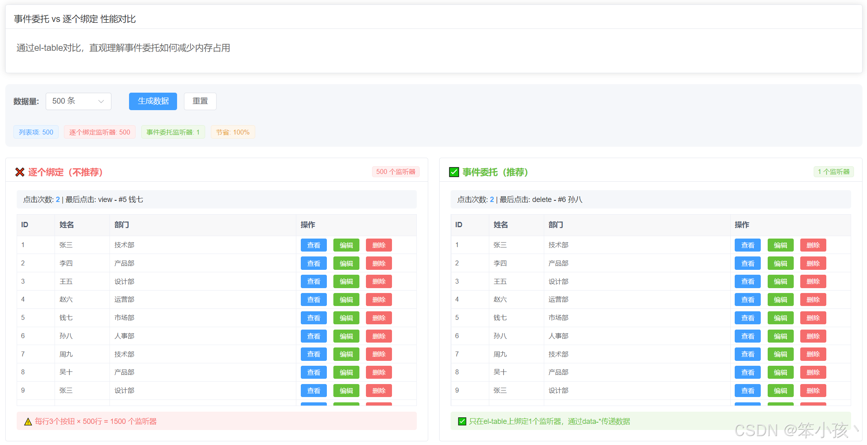
Task: View row 8 吴十 in right table
Action: (x=748, y=372)
